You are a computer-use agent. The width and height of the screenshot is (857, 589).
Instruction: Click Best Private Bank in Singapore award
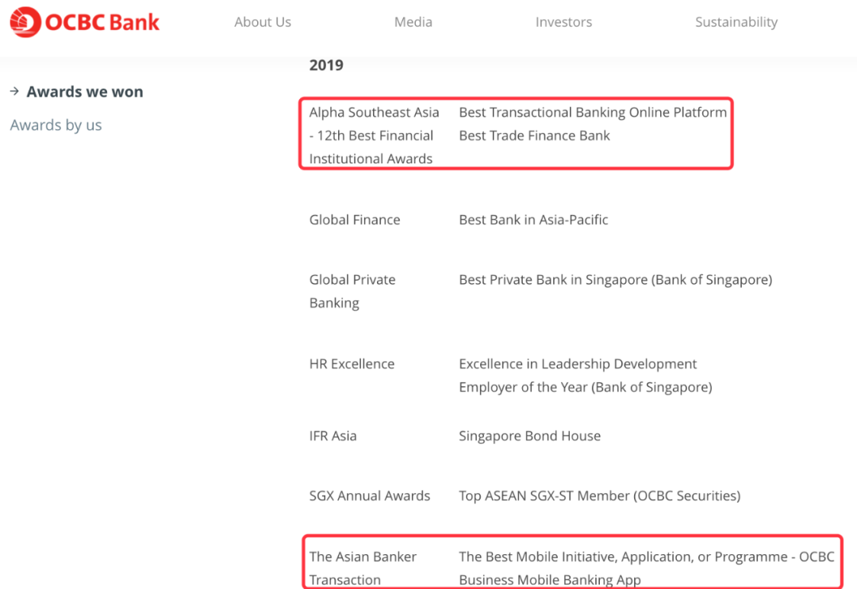[x=616, y=280]
